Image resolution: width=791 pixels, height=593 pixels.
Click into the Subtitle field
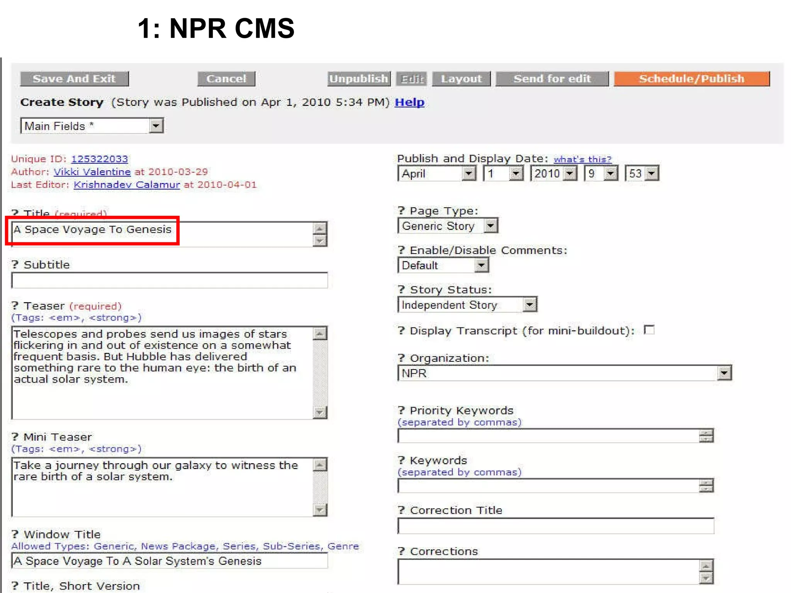coord(170,280)
